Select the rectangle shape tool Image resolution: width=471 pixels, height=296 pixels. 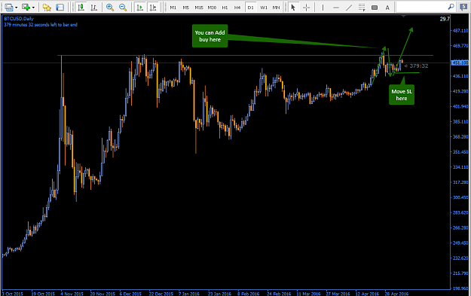[x=375, y=8]
